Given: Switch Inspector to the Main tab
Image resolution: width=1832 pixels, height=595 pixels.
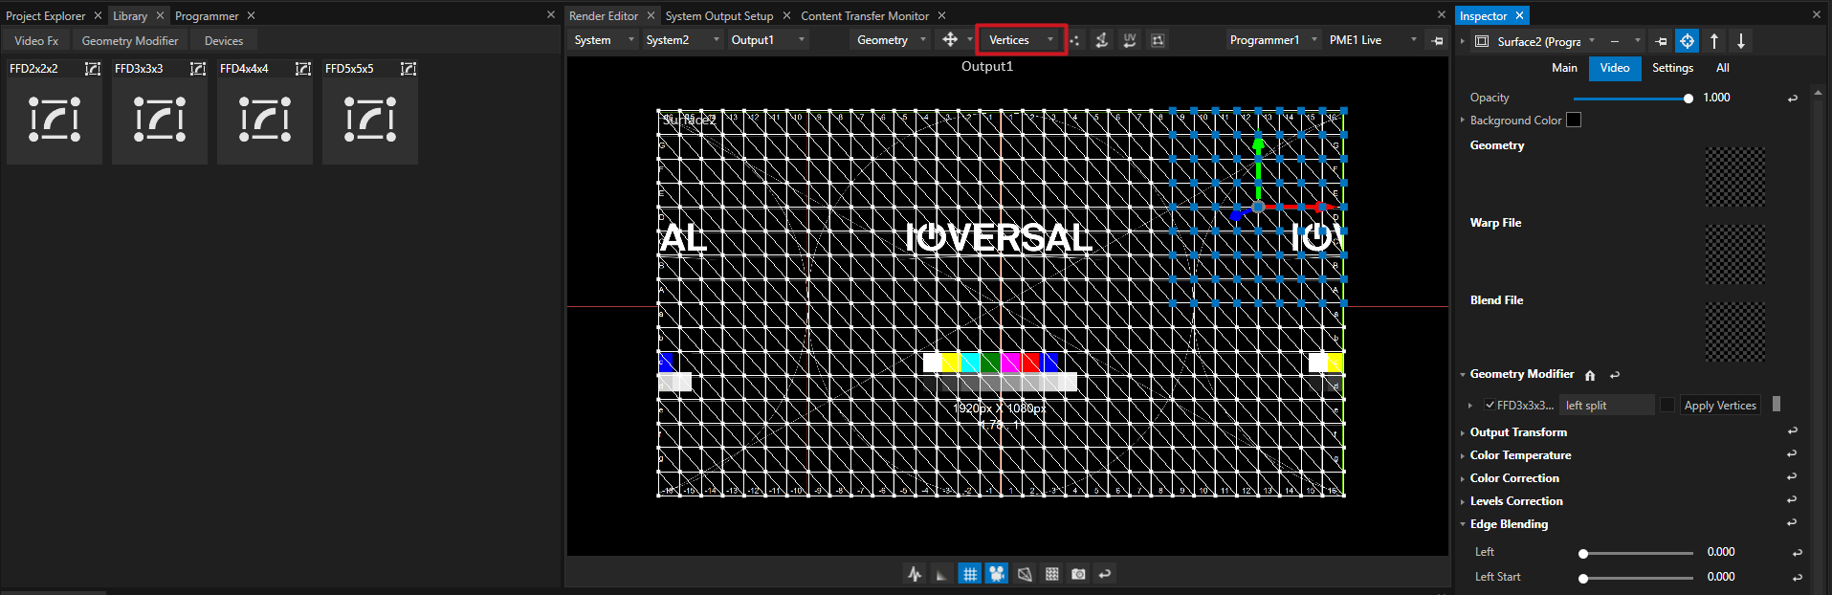Looking at the screenshot, I should [1564, 68].
